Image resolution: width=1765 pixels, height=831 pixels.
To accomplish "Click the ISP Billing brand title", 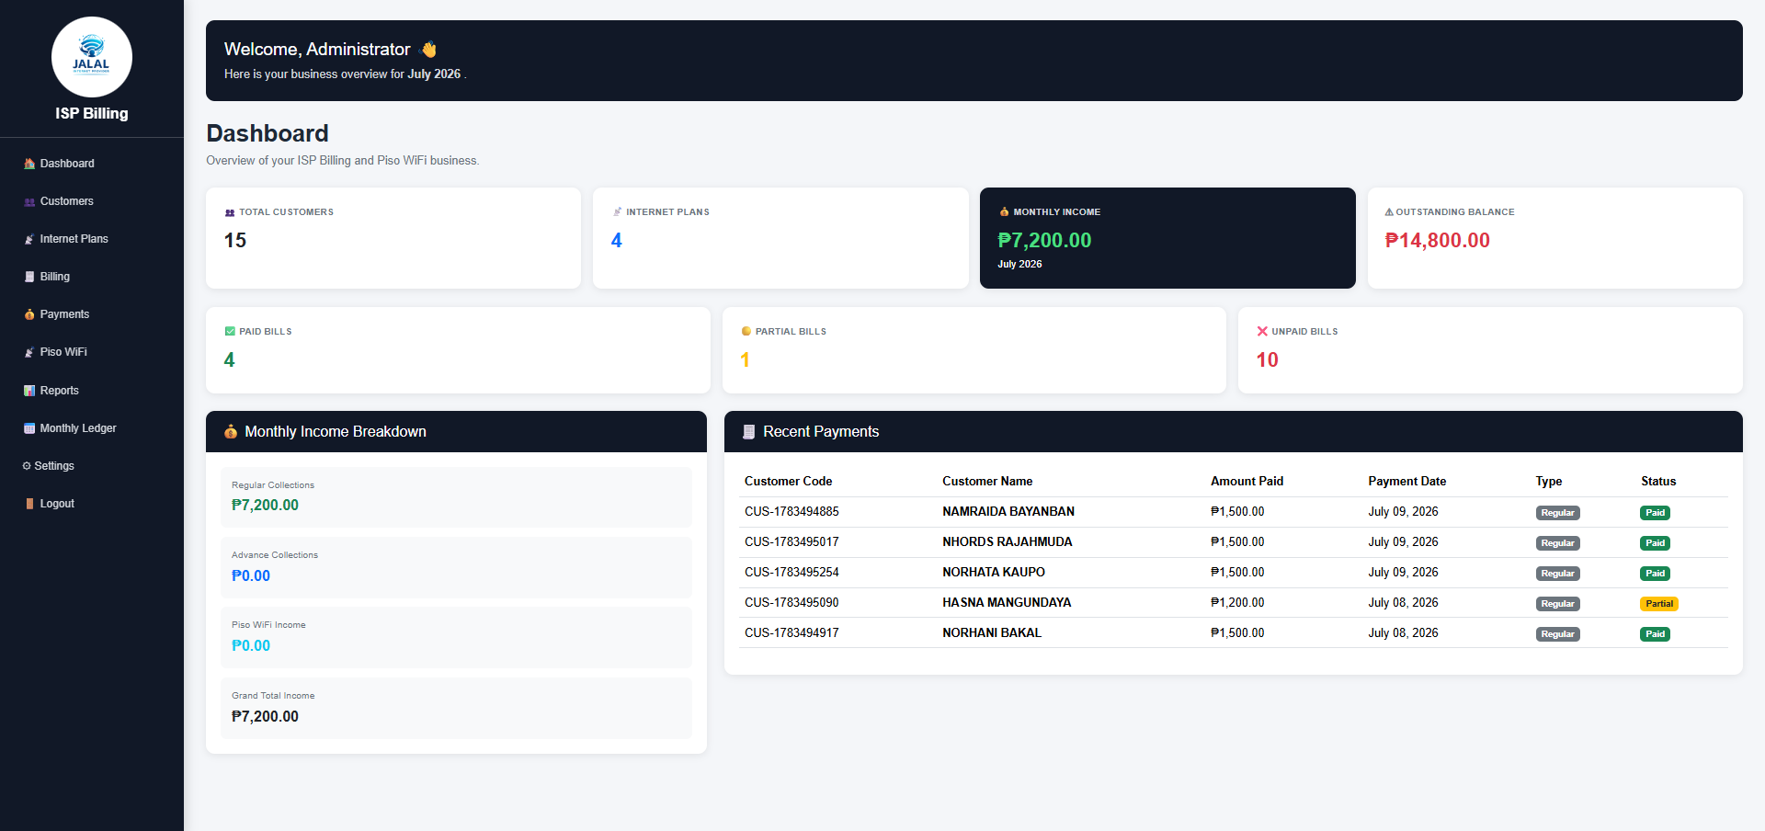I will point(92,113).
